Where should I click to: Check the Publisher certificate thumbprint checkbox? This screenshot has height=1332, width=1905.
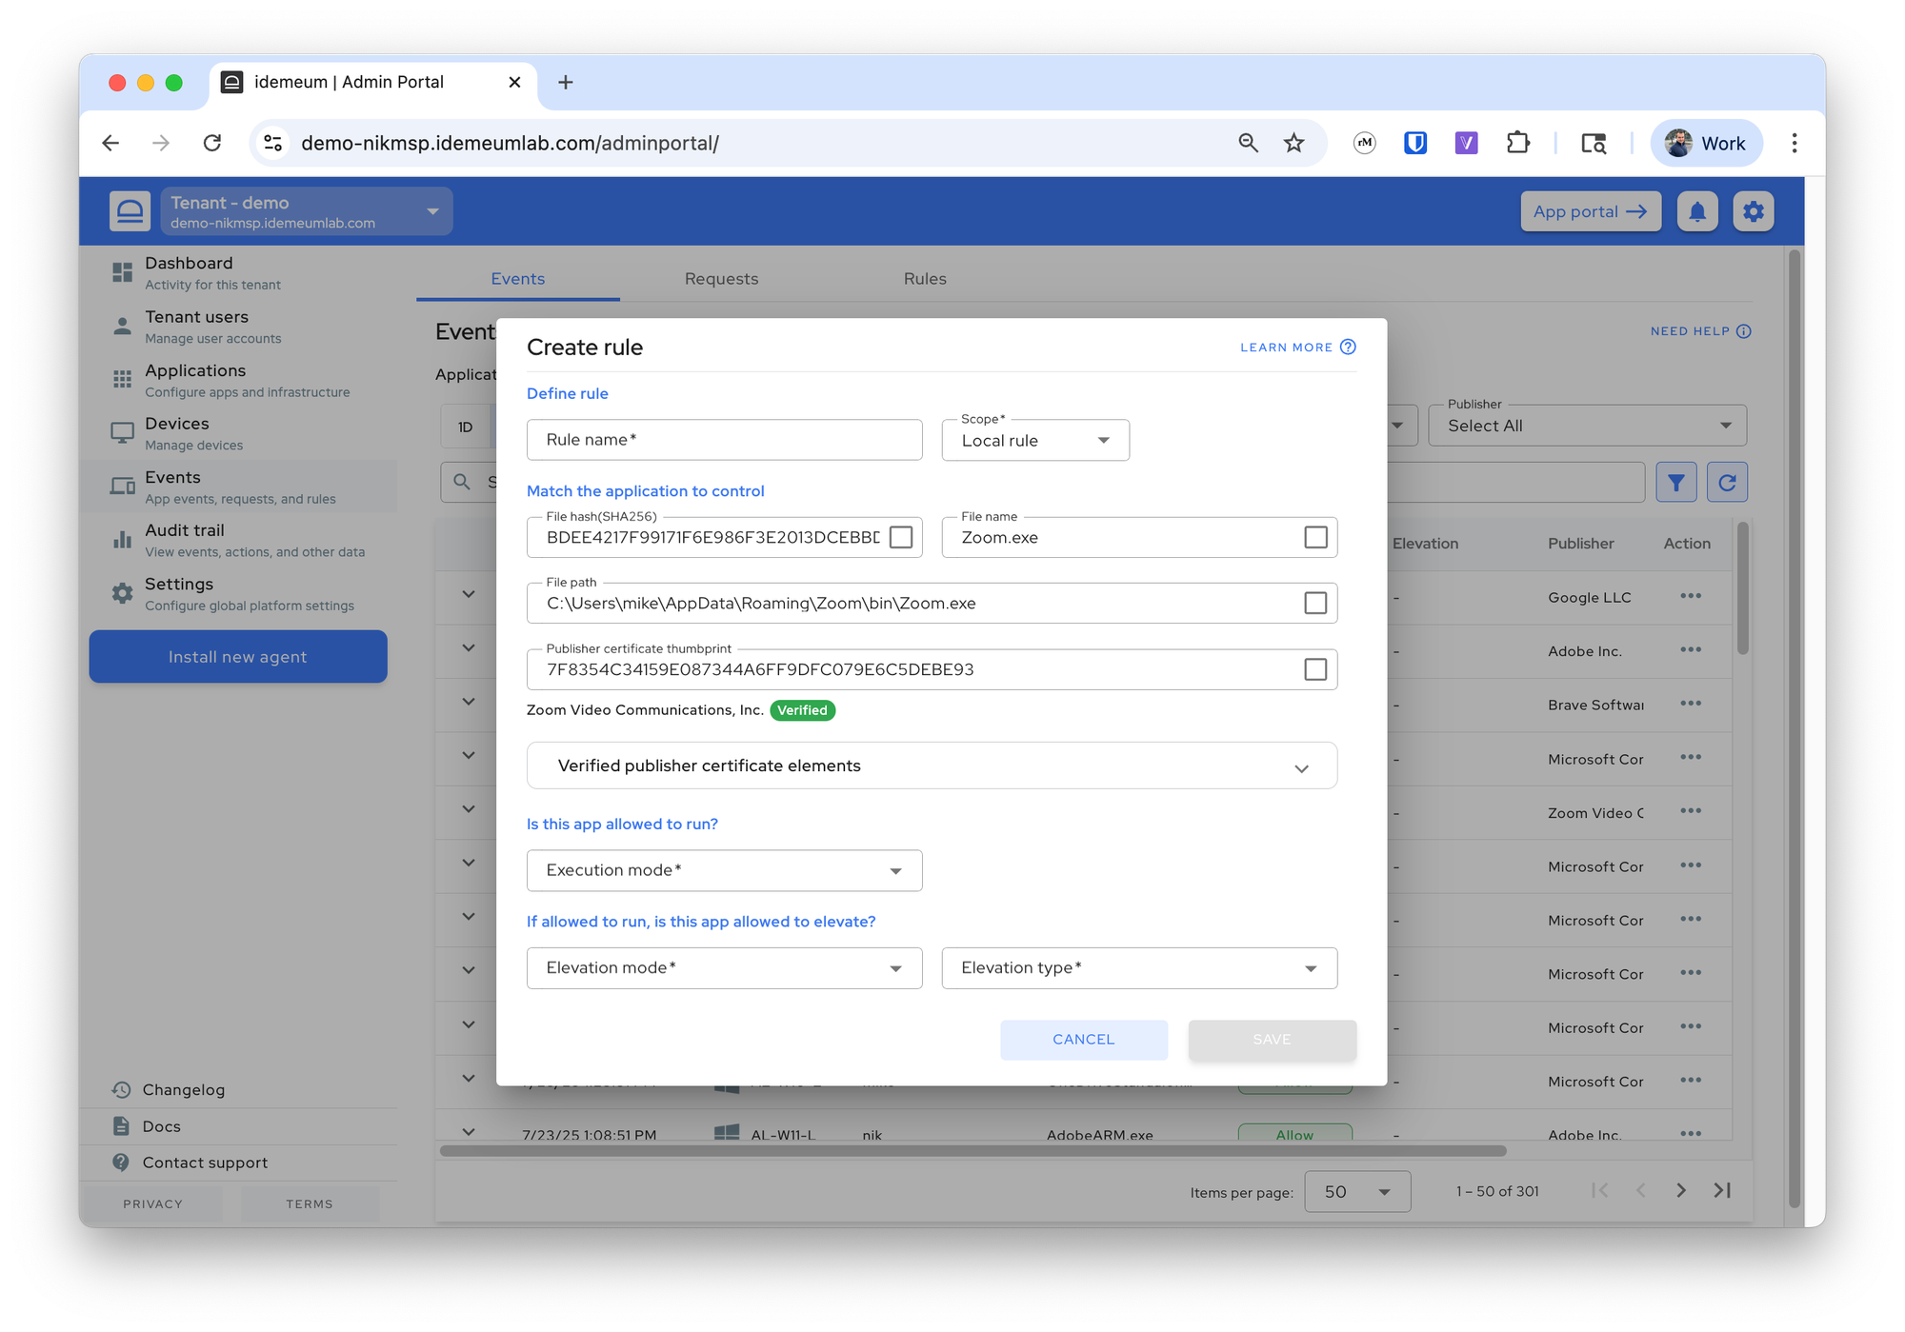1315,669
